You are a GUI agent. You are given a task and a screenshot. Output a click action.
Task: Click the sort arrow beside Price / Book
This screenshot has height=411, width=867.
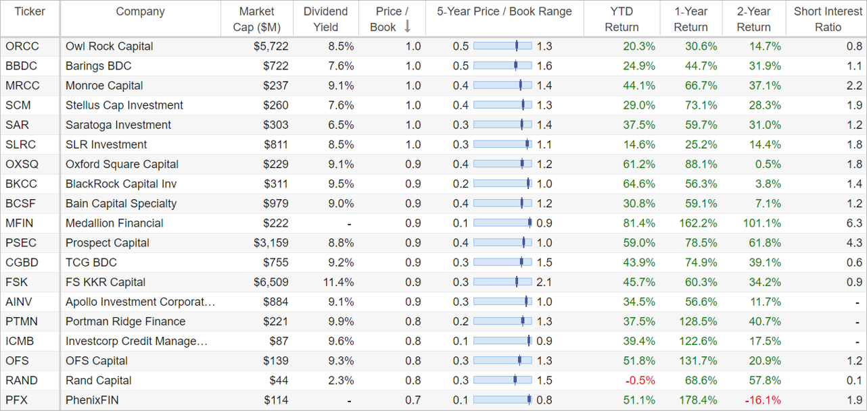pyautogui.click(x=407, y=27)
